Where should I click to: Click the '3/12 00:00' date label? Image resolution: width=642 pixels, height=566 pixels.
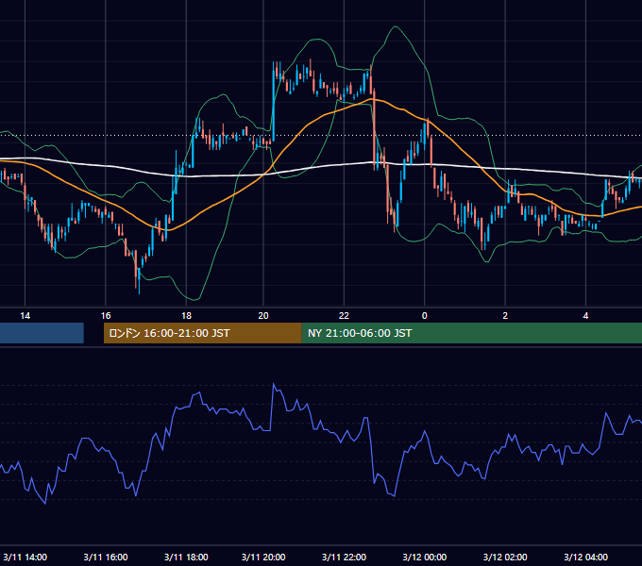tap(425, 557)
